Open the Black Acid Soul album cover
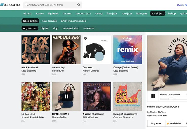Viewport: 187px width, 129px height. tap(36, 50)
